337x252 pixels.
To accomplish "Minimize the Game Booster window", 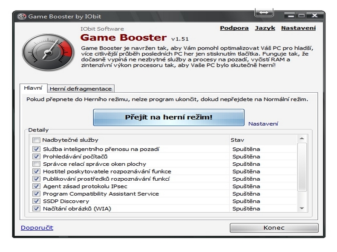I will [291, 15].
